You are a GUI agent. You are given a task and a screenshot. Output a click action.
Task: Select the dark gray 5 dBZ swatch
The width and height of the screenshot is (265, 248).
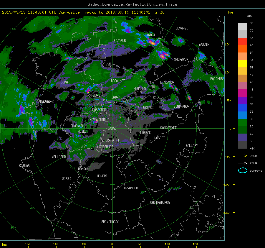click(x=243, y=145)
